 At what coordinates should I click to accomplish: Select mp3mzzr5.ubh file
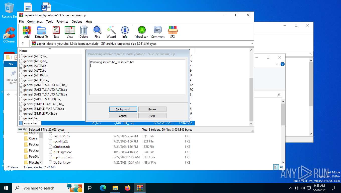(x=63, y=157)
